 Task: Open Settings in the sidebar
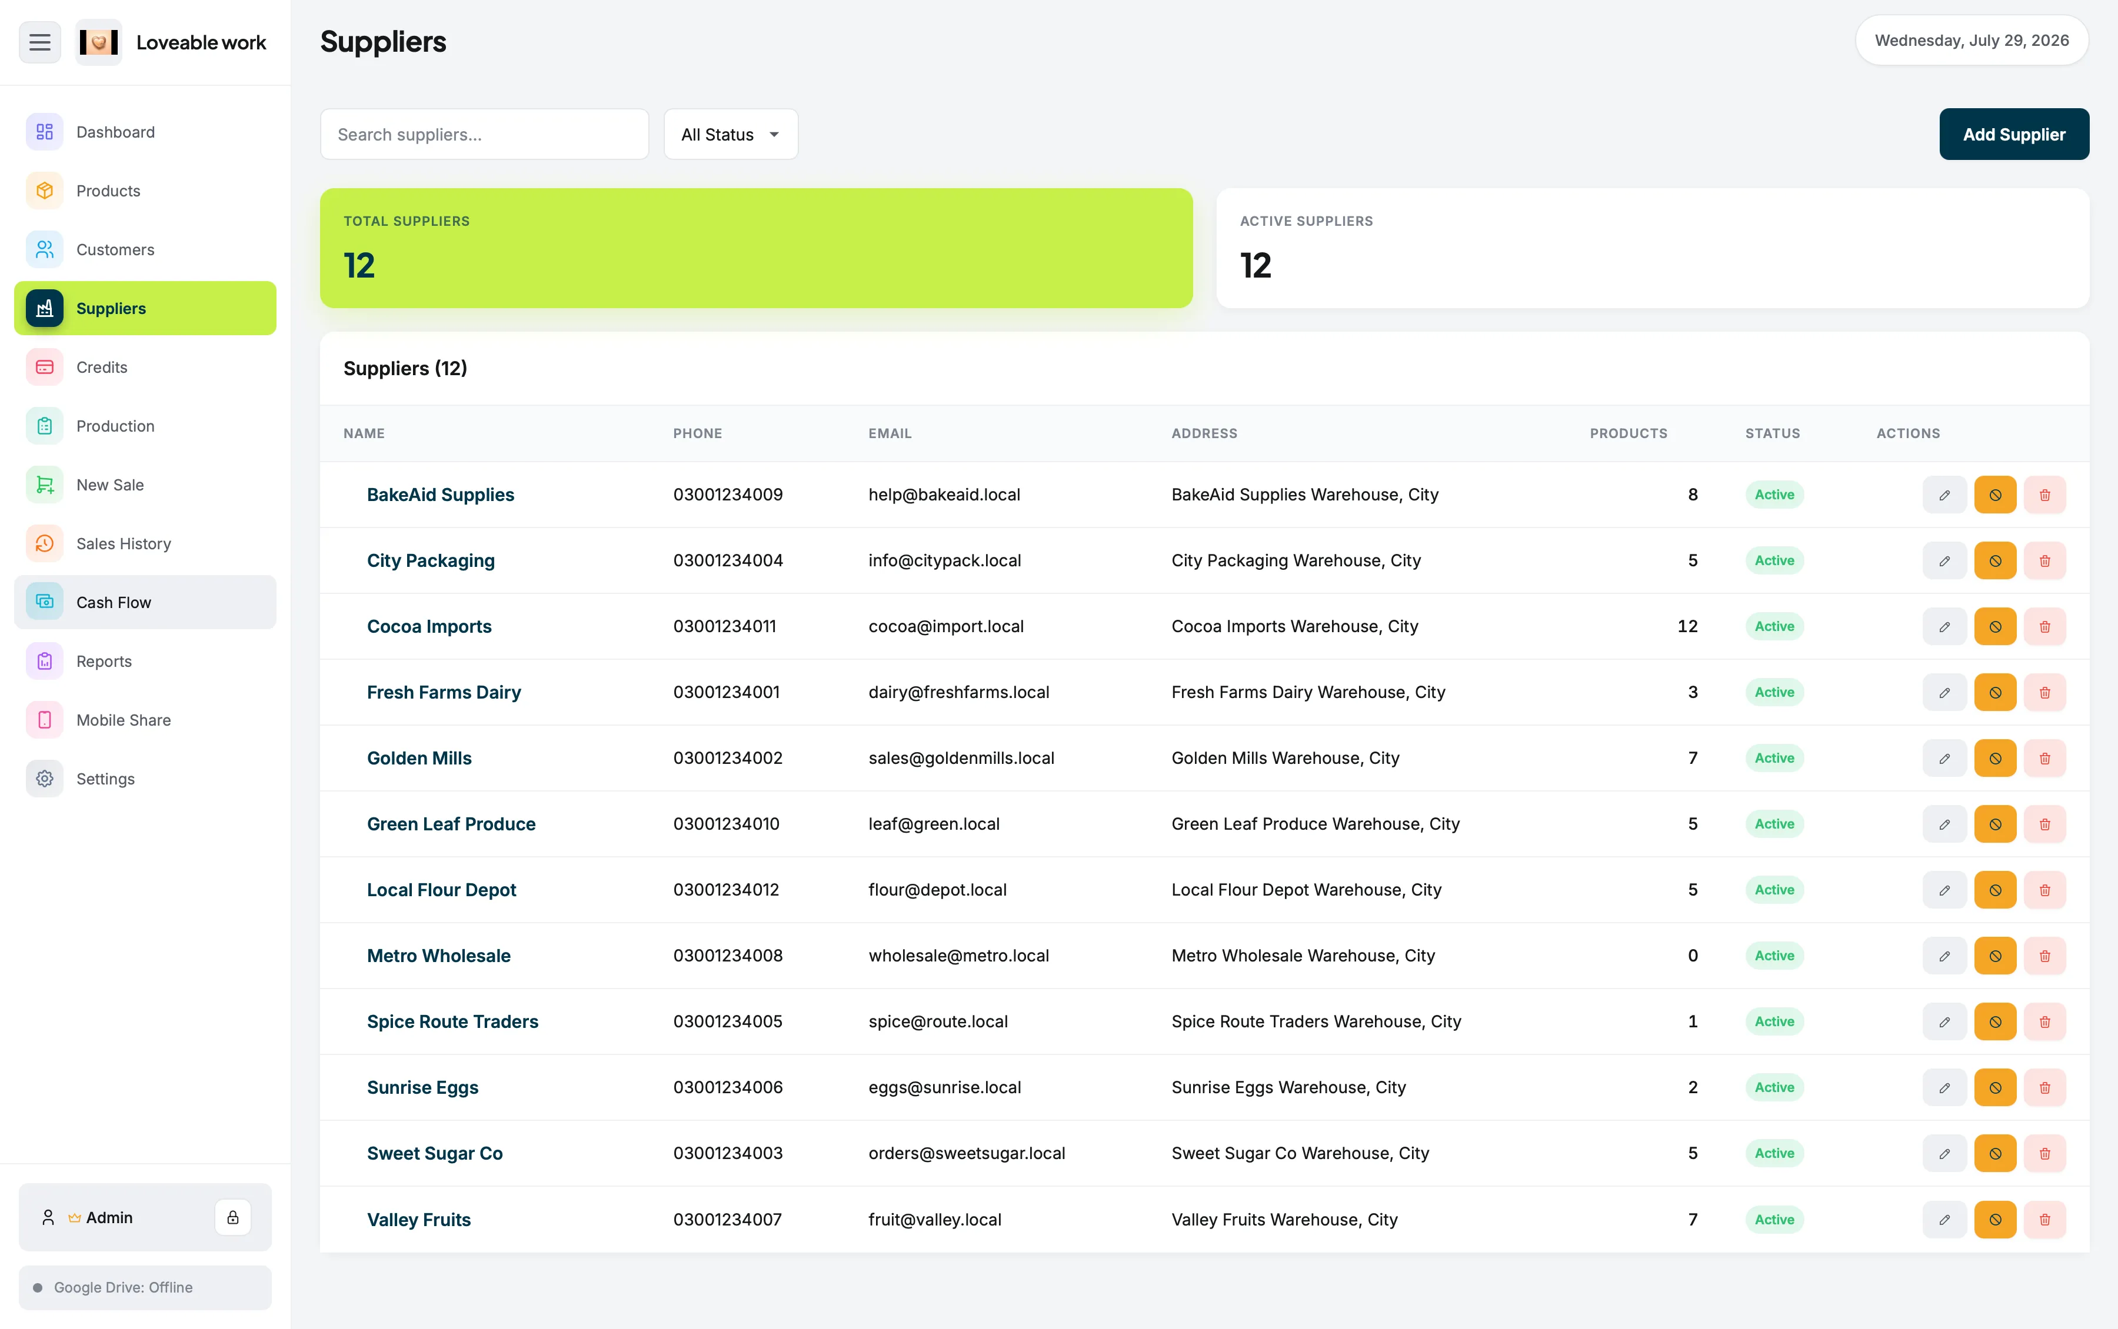click(x=145, y=779)
